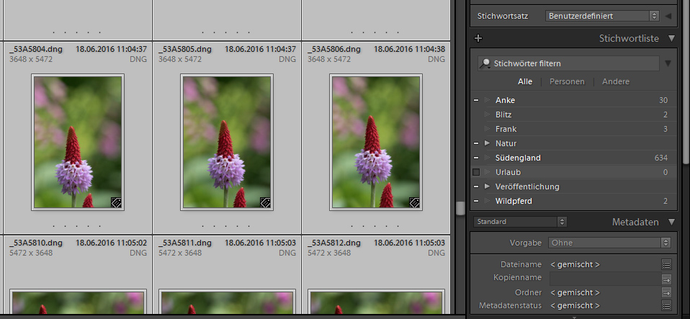The image size is (690, 319).
Task: Expand the Stichwortsatz section triangle
Action: pyautogui.click(x=668, y=16)
